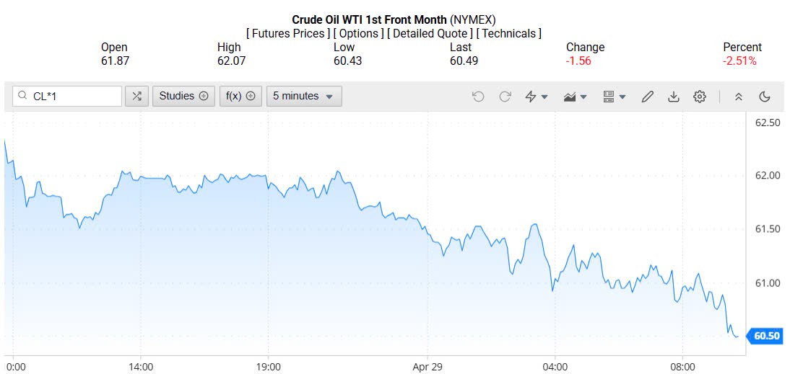Click the 60.50 current price label

765,337
